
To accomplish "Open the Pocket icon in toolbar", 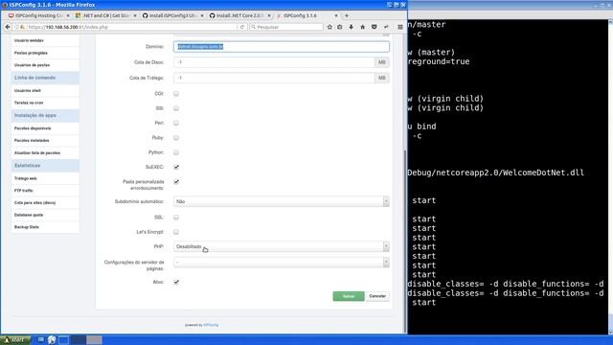I will click(375, 27).
